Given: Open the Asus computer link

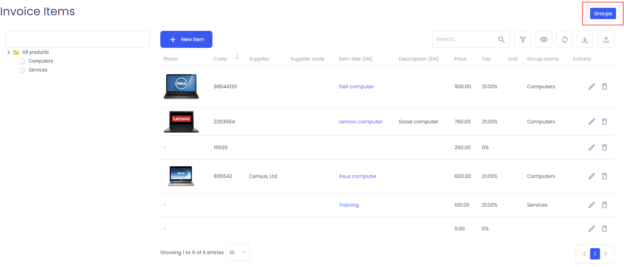Looking at the screenshot, I should click(358, 176).
